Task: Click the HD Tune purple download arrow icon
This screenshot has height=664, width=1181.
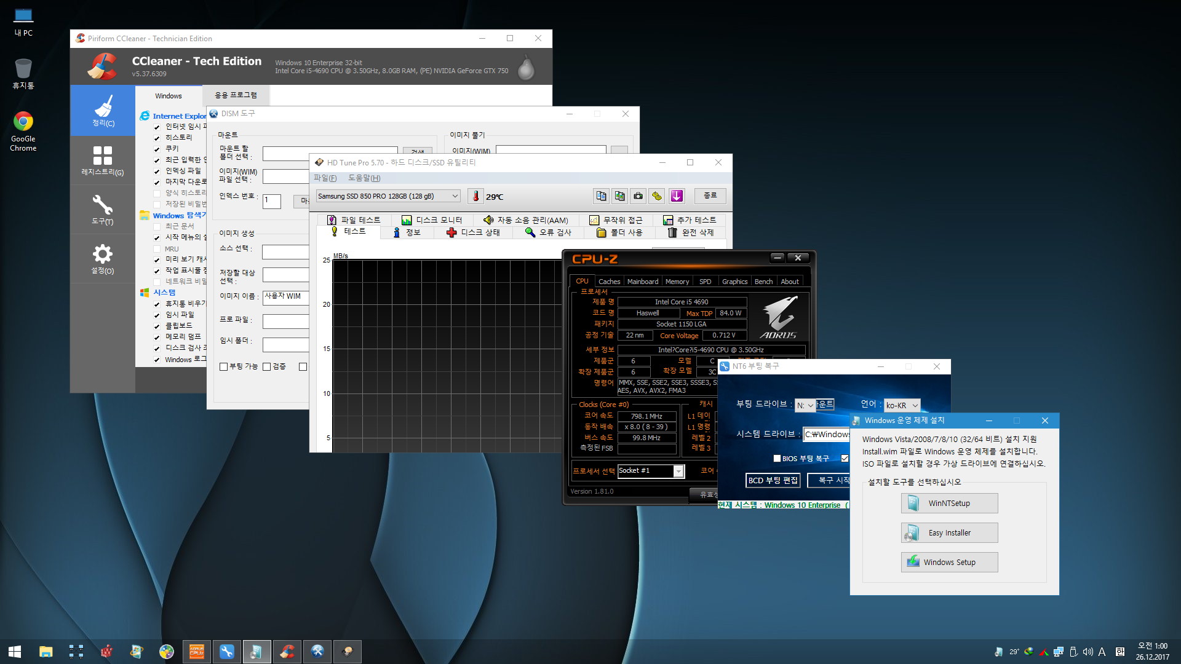Action: point(677,196)
